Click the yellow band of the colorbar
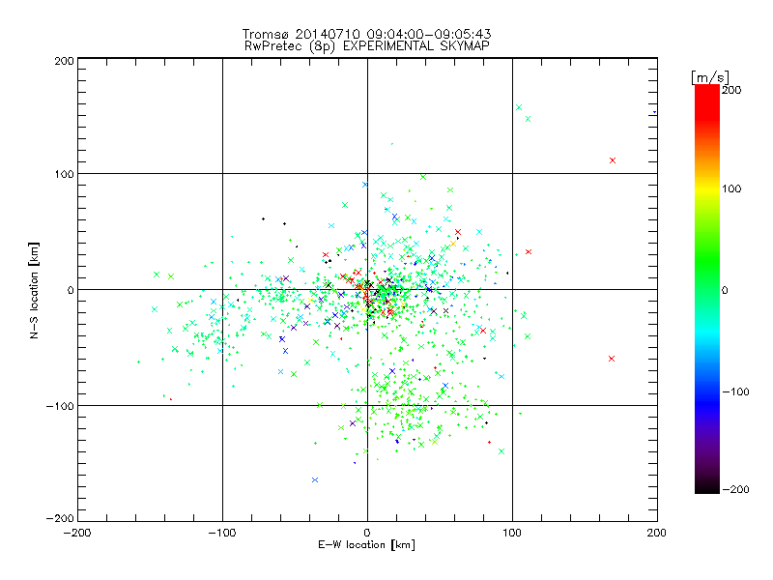 pos(707,189)
